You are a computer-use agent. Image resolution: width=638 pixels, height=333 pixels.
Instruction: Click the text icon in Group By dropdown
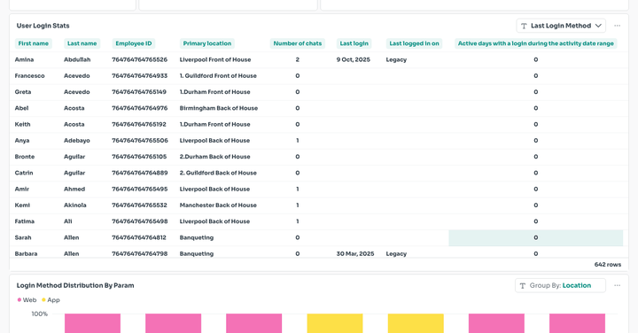(x=523, y=285)
